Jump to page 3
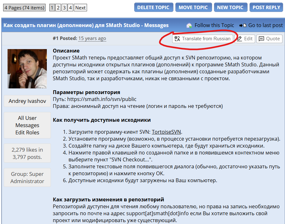This screenshot has width=285, height=224. coord(64,8)
